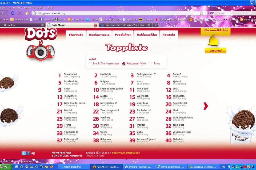Image resolution: width=256 pixels, height=170 pixels.
Task: Mute site sound with the speaker icon
Action: (33, 153)
